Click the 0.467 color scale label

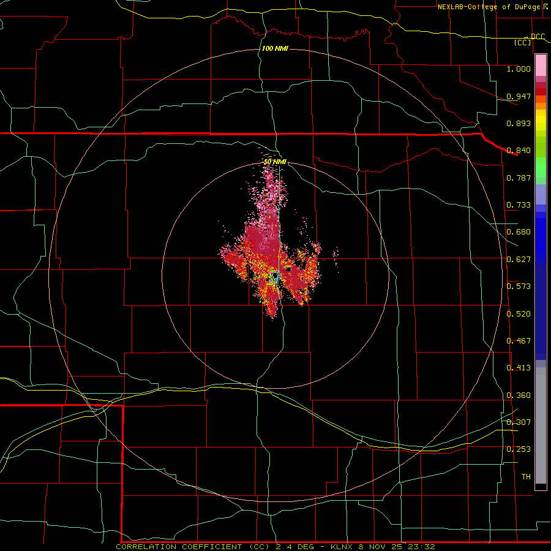[x=519, y=341]
